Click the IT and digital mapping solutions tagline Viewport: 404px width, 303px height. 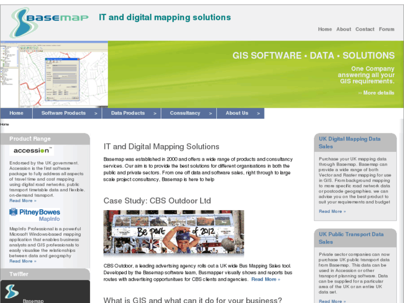(x=165, y=17)
